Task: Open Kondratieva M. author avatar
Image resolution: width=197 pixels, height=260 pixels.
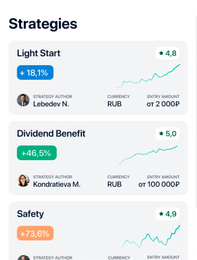Action: click(x=23, y=180)
